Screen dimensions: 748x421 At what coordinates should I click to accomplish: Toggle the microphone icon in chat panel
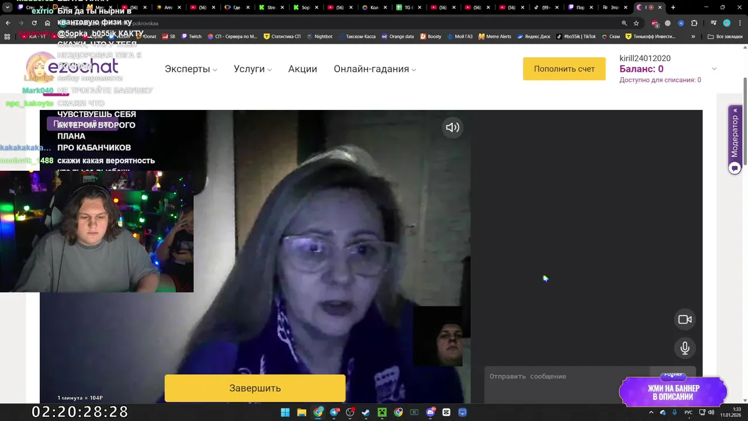685,348
